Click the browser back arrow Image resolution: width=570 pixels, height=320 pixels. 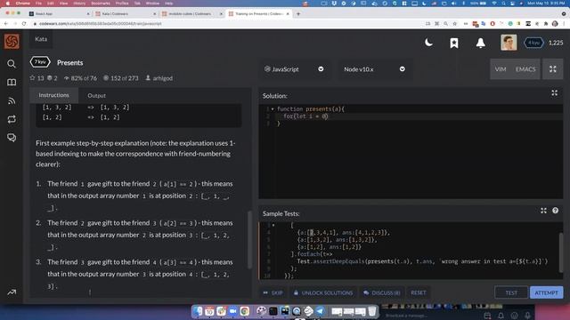[x=6, y=24]
